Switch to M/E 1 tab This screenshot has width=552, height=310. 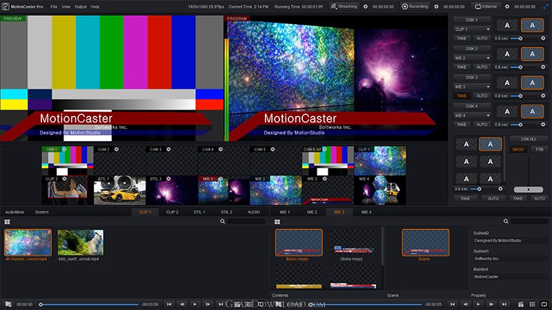tap(285, 212)
